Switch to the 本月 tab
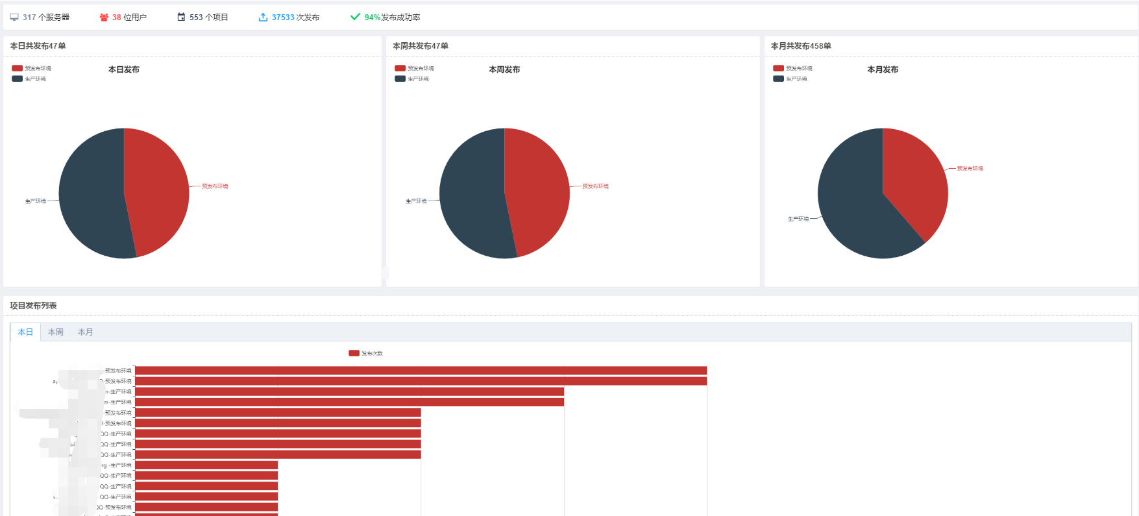Screen dimensions: 1139x516 tap(86, 332)
